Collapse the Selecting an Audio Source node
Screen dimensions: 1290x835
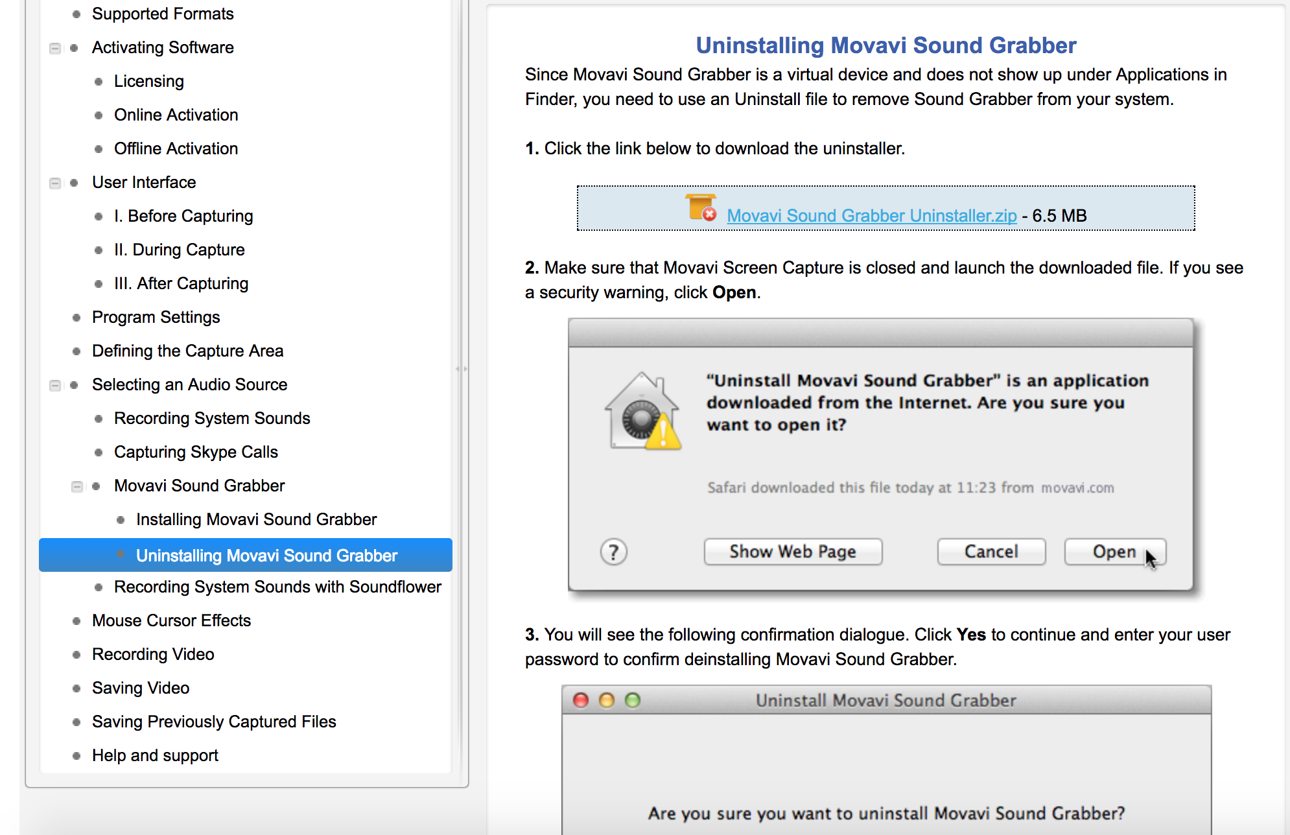(55, 385)
